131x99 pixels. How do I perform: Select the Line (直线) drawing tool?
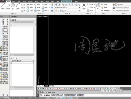coord(3,6)
